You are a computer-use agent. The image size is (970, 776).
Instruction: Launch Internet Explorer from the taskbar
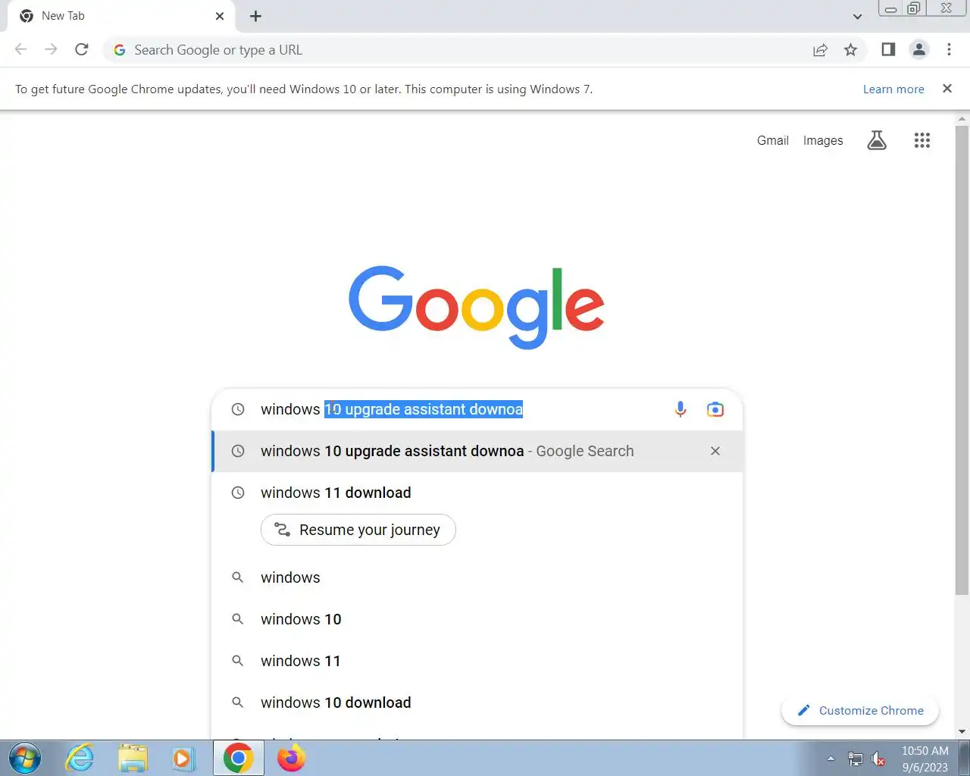[x=80, y=758]
